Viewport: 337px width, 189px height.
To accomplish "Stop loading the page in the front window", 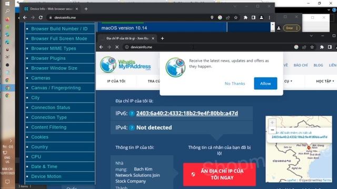I will click(117, 47).
